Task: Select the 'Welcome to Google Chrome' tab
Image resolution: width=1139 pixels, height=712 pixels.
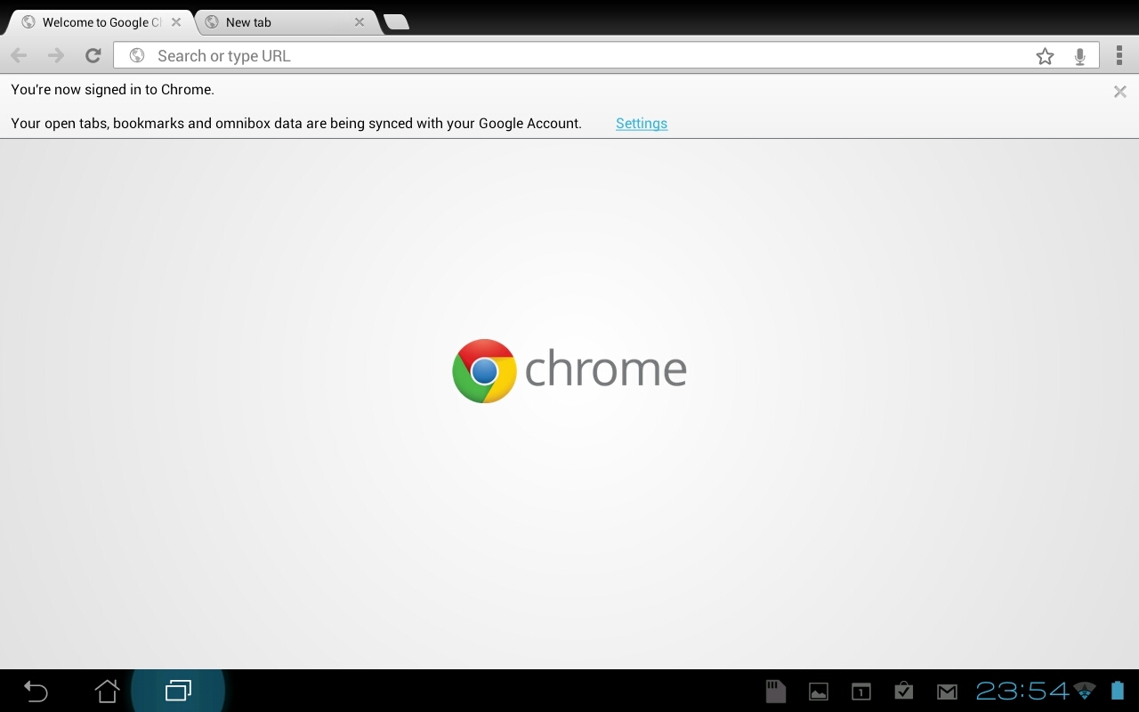Action: (x=98, y=22)
